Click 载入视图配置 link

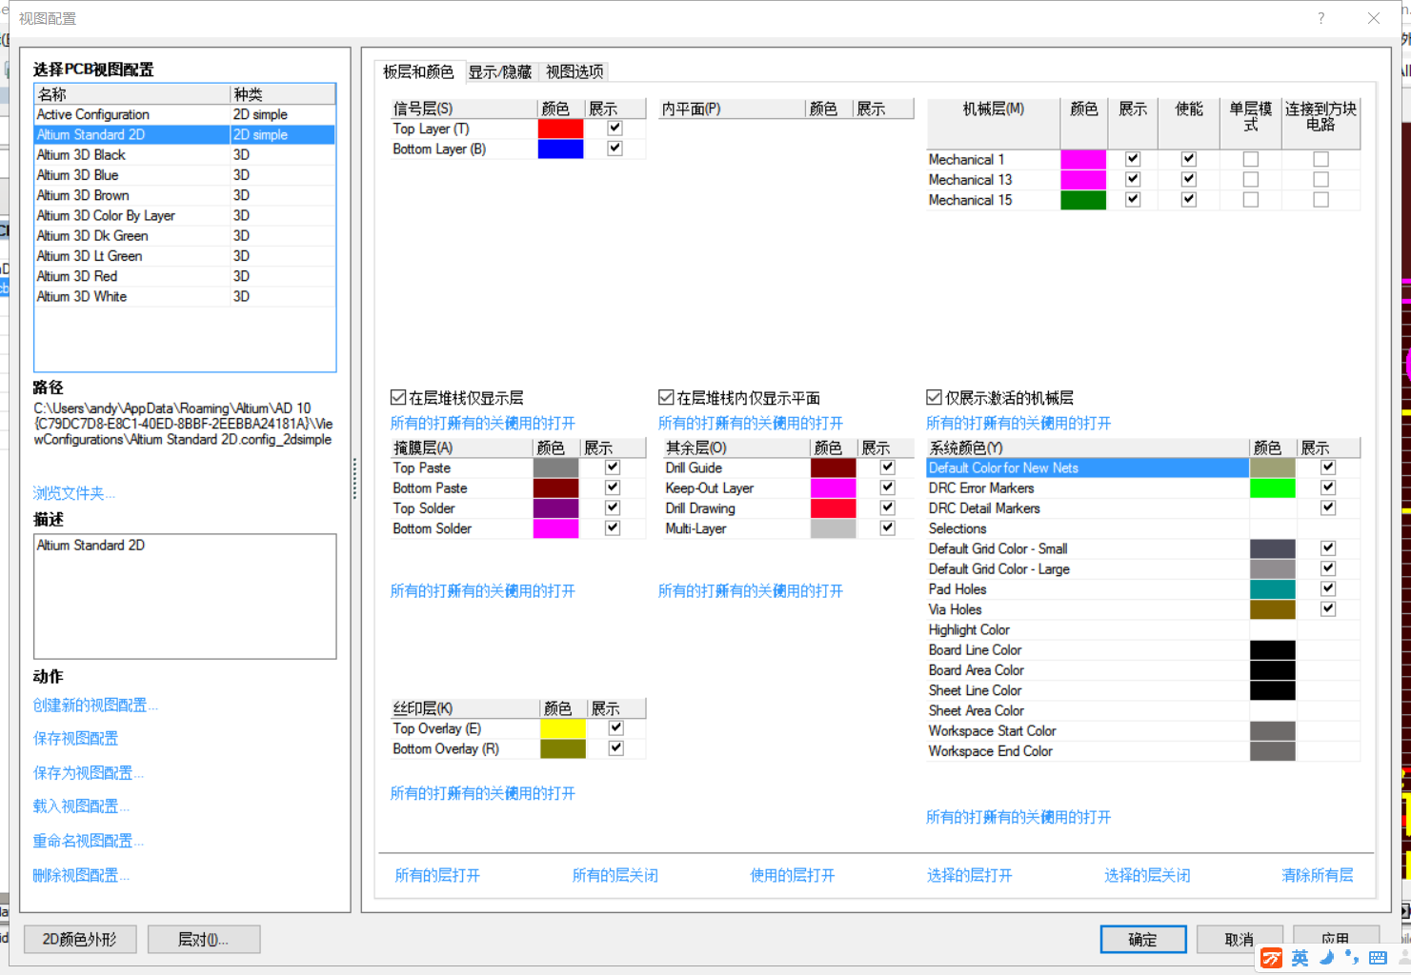click(81, 806)
